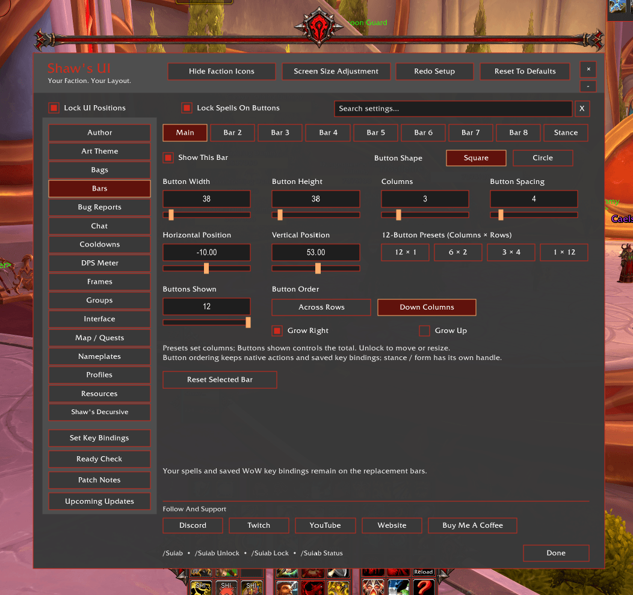633x595 pixels.
Task: Go to the Bar 7 tab
Action: tap(471, 133)
